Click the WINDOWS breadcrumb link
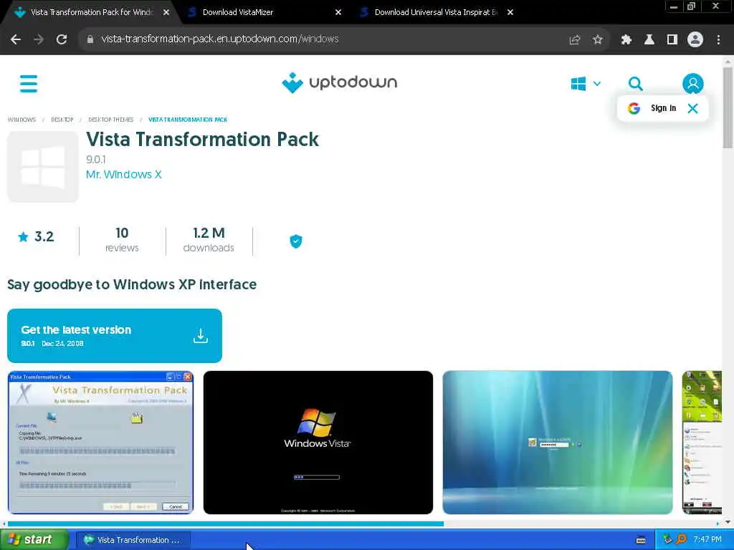 tap(22, 120)
